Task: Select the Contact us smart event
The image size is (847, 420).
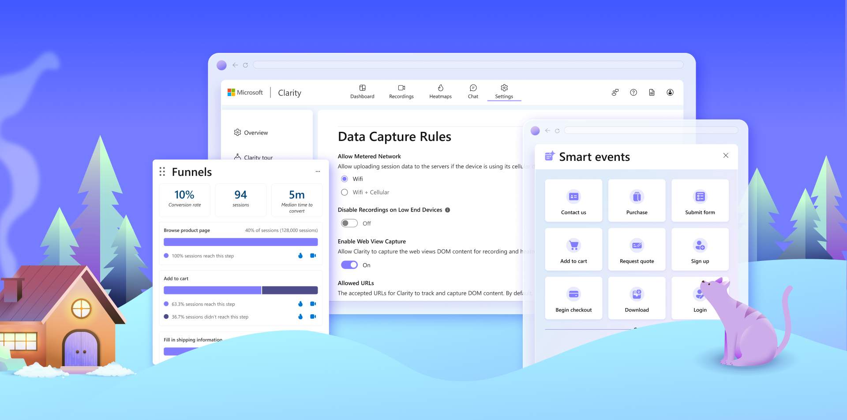Action: coord(573,201)
